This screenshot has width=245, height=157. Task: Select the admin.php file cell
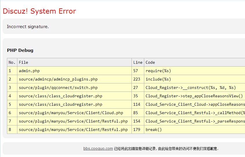[74, 71]
